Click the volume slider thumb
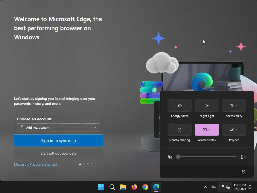257x193 pixels. coord(178,157)
